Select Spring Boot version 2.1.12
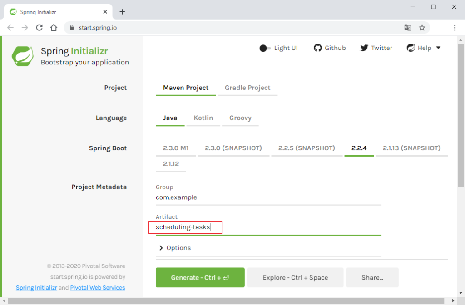Image resolution: width=465 pixels, height=305 pixels. pos(171,164)
